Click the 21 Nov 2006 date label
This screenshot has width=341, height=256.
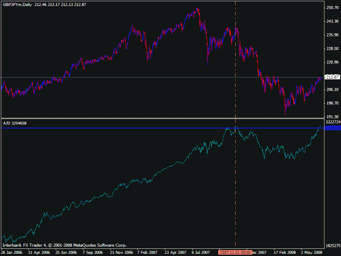pos(121,252)
